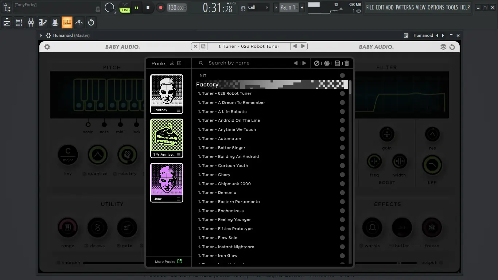The height and width of the screenshot is (280, 498).
Task: Toggle favorite dot for Chipmunk 2000 preset
Action: tap(342, 184)
